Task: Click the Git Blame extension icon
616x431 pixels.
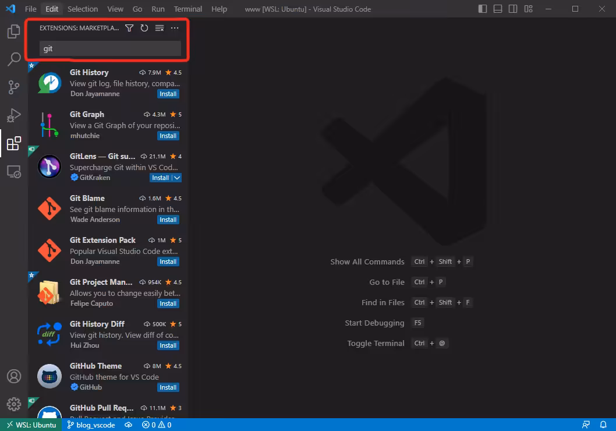Action: tap(49, 209)
